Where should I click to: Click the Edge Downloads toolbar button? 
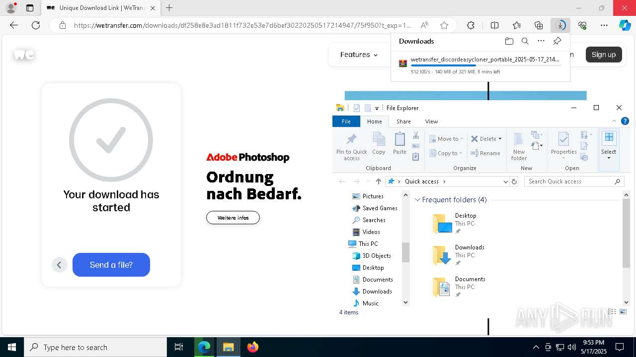pyautogui.click(x=560, y=25)
